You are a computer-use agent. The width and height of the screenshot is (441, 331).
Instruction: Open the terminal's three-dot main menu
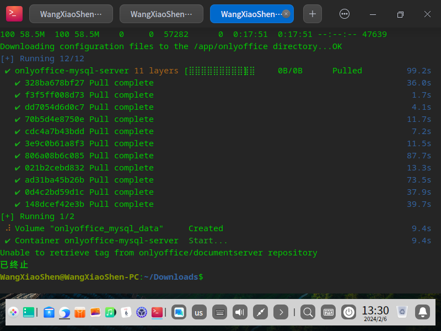click(x=345, y=14)
